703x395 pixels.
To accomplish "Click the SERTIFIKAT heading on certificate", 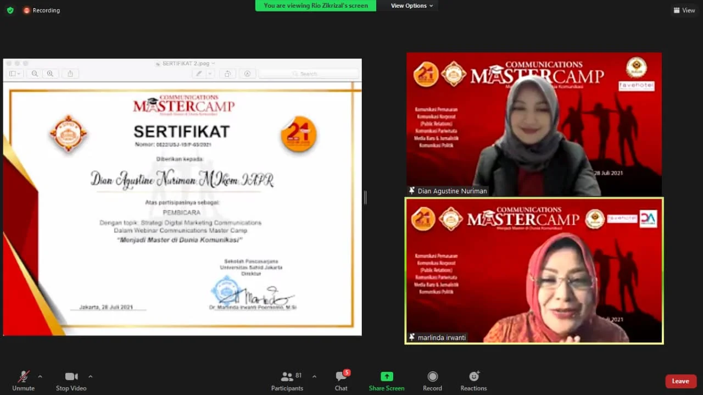I will click(182, 132).
